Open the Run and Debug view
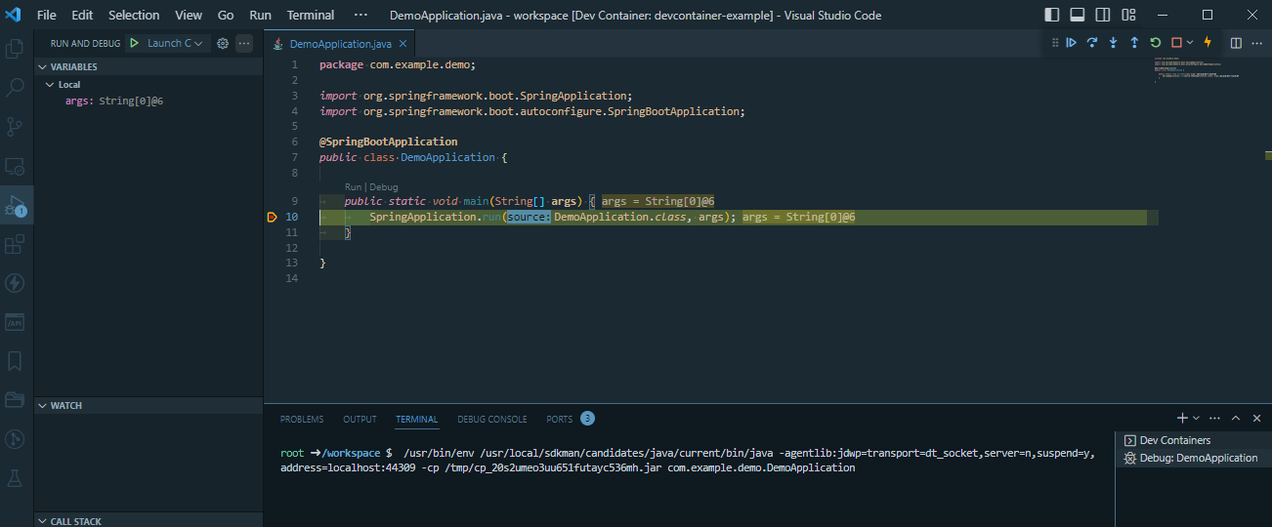Viewport: 1272px width, 527px height. (16, 205)
